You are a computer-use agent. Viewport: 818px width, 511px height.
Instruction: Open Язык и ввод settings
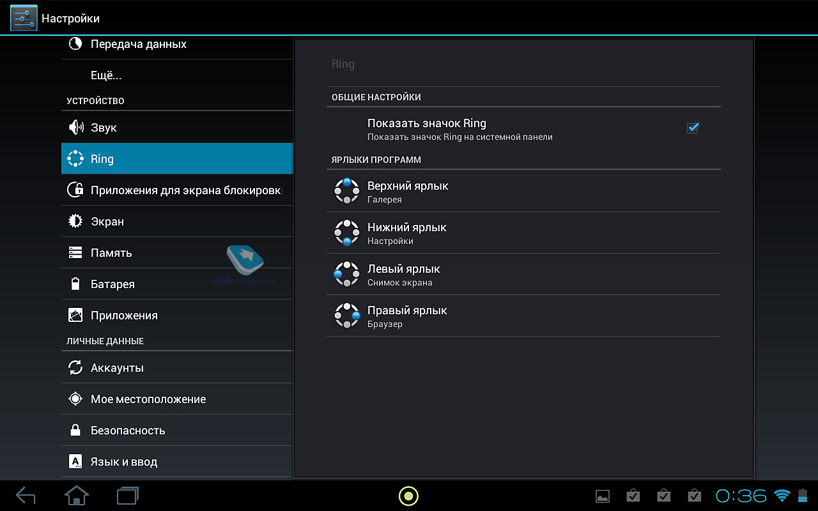point(177,461)
